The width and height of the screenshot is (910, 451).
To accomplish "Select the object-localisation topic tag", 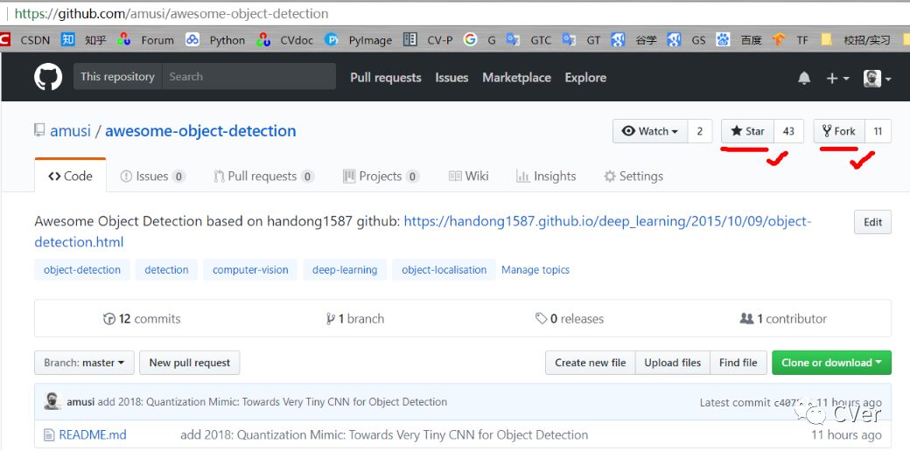I will 444,269.
